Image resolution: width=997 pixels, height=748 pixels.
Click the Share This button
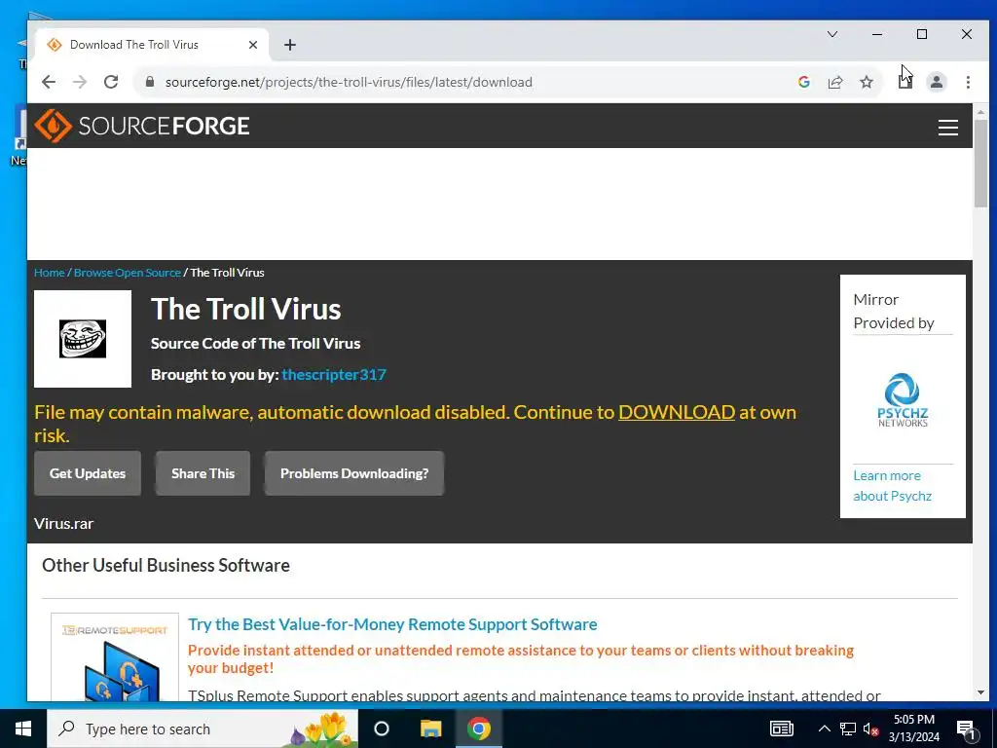(203, 473)
